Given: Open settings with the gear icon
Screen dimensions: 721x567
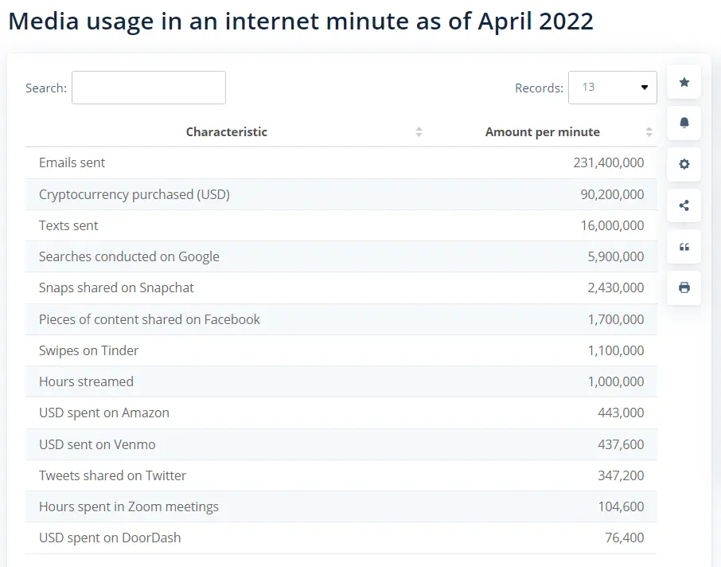Looking at the screenshot, I should click(x=684, y=165).
